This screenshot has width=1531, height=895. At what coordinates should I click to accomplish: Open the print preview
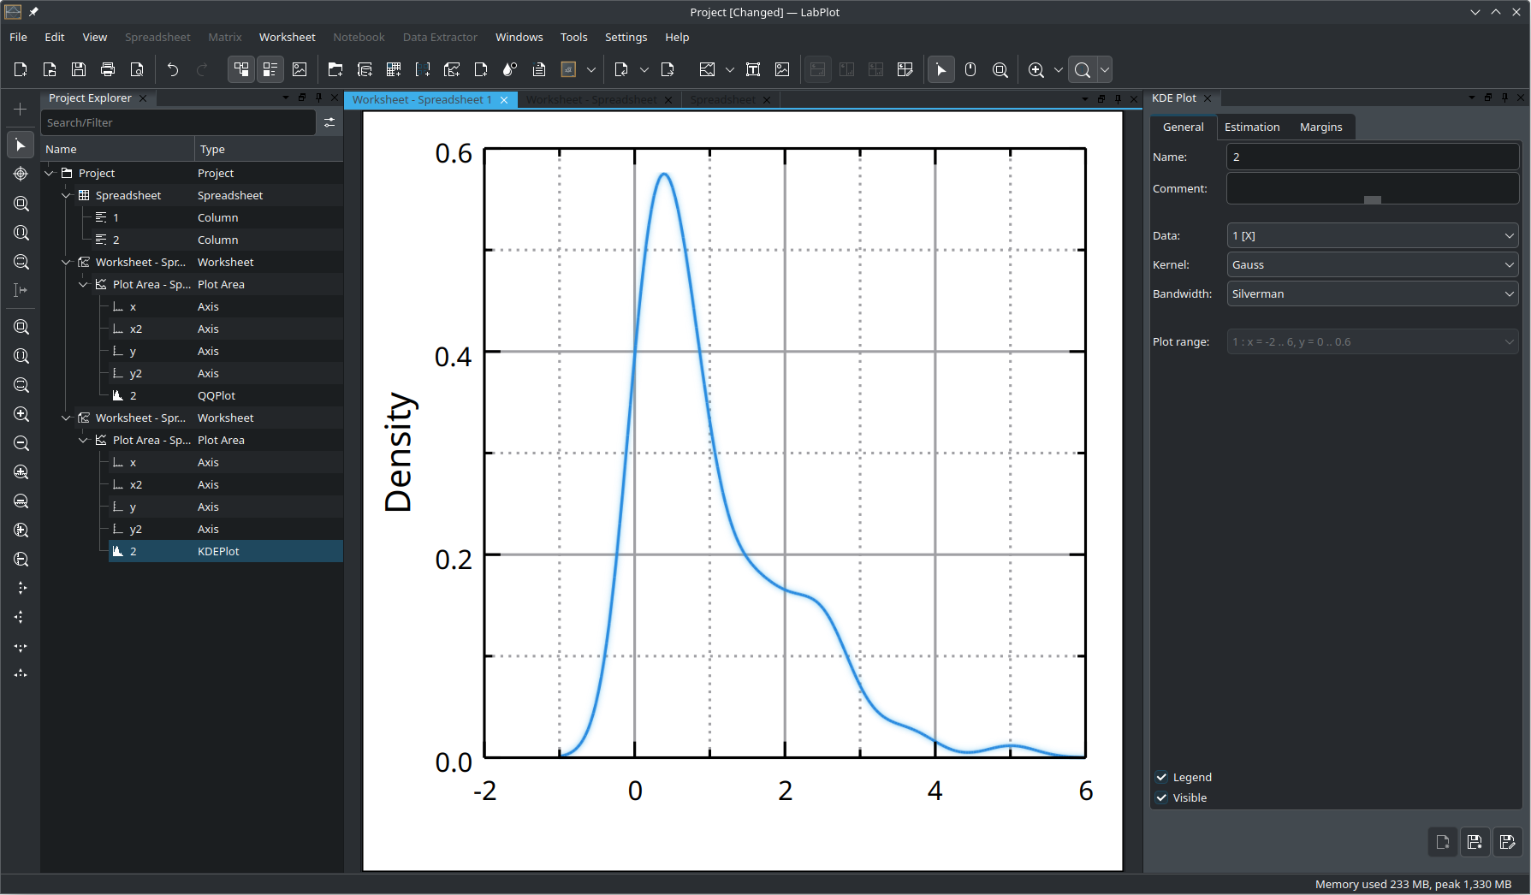(137, 69)
